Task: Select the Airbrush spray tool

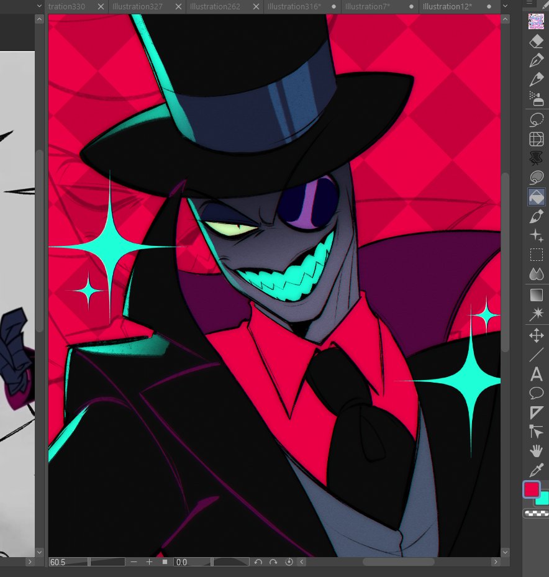Action: click(x=536, y=99)
